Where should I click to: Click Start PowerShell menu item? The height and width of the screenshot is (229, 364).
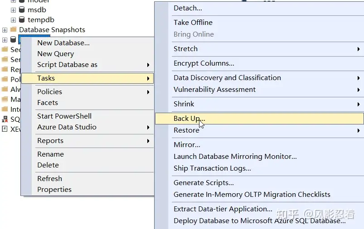pos(64,116)
